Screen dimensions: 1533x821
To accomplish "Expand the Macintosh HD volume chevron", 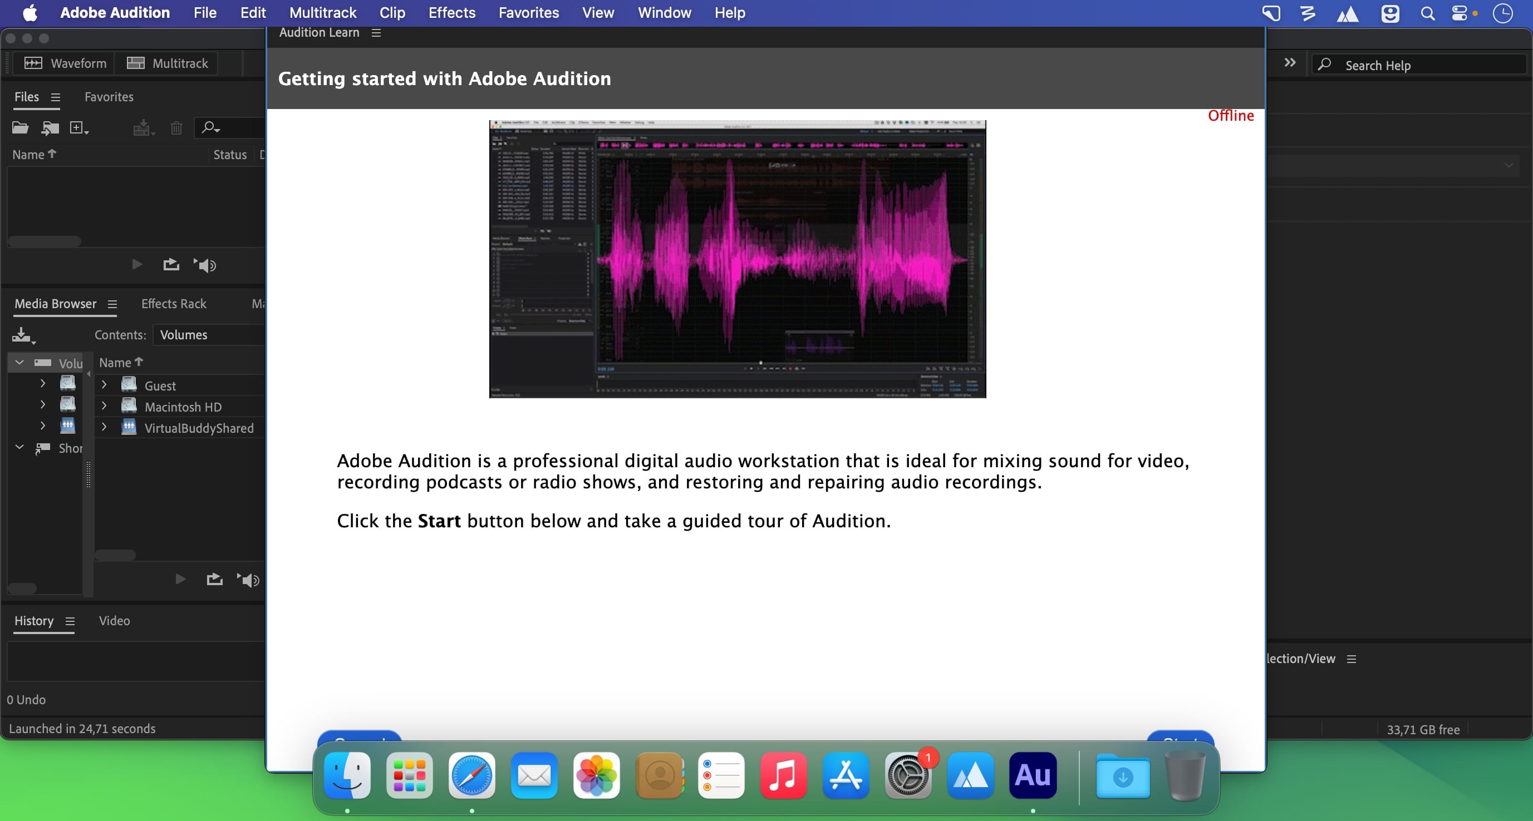I will [104, 406].
